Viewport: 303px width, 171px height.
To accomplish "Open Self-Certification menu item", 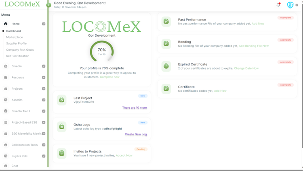I will point(18,56).
